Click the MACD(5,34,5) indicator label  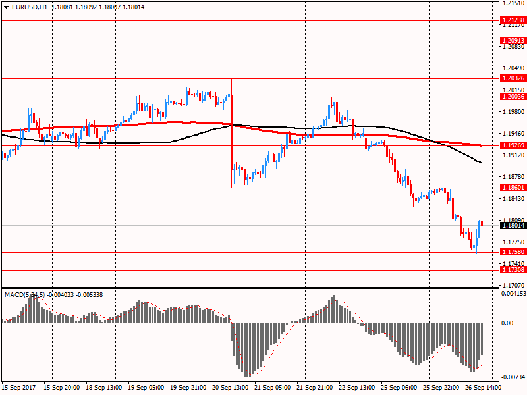click(24, 294)
